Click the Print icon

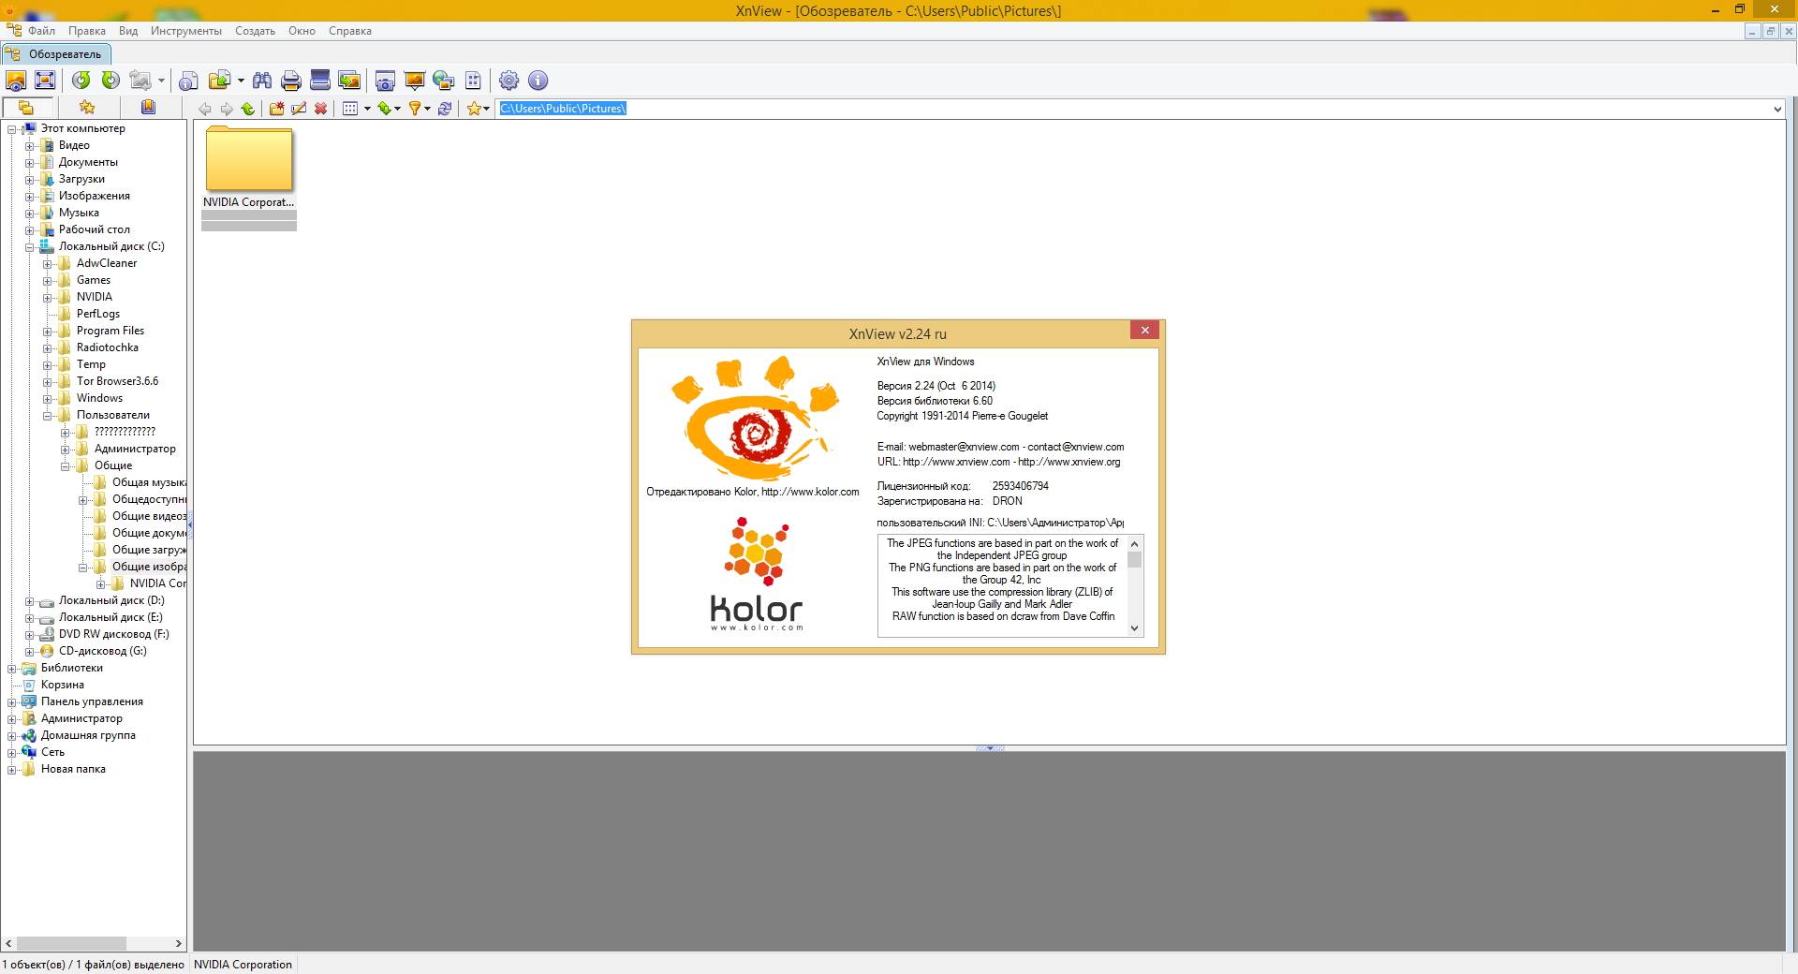[291, 81]
